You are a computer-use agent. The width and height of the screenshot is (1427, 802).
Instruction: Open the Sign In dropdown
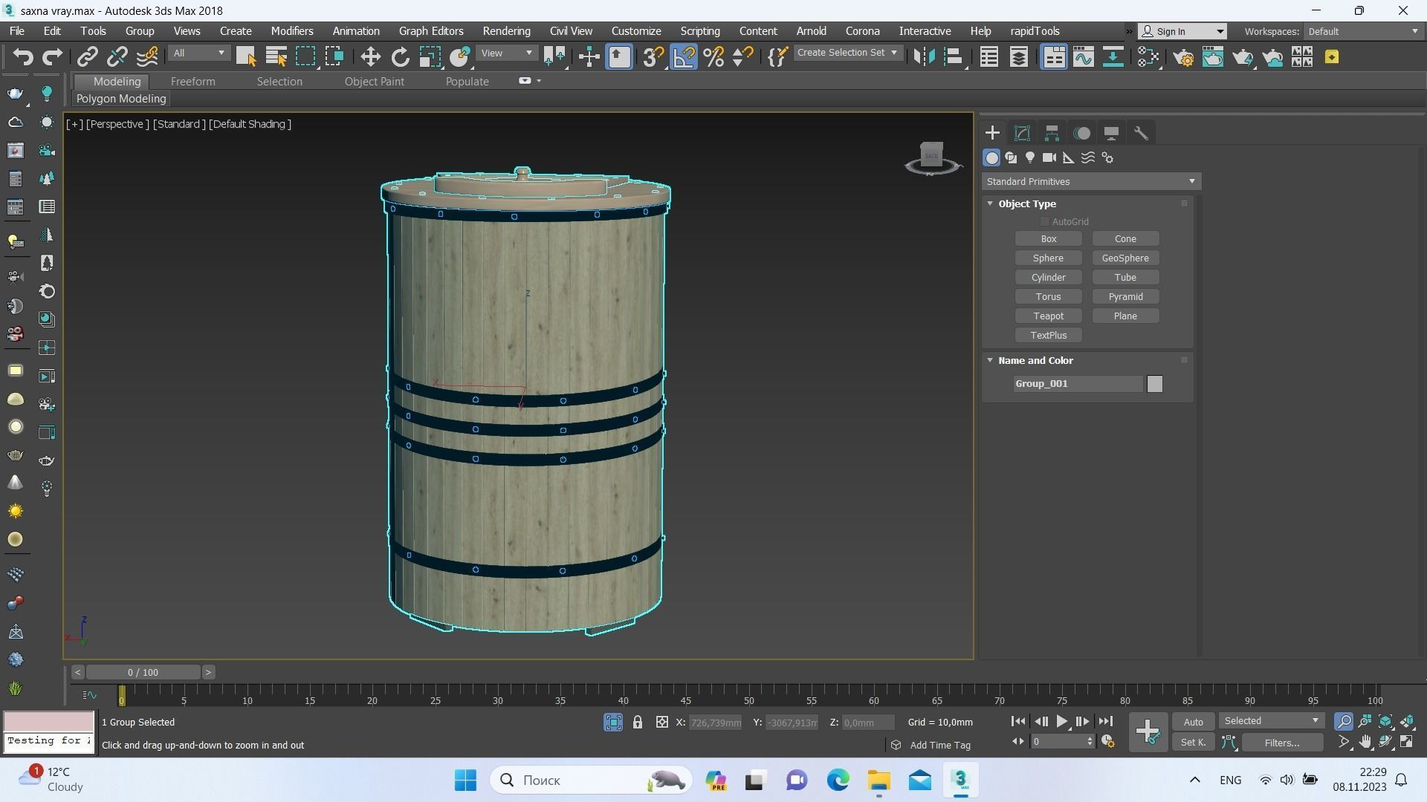click(x=1182, y=31)
